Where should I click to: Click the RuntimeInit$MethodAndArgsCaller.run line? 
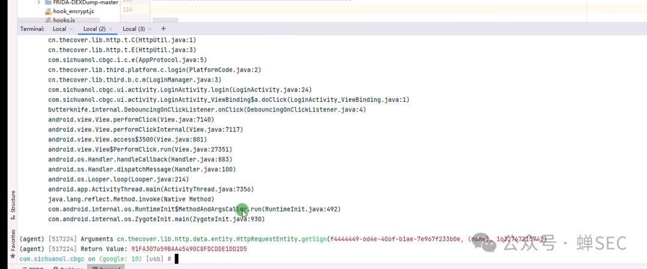pos(194,209)
